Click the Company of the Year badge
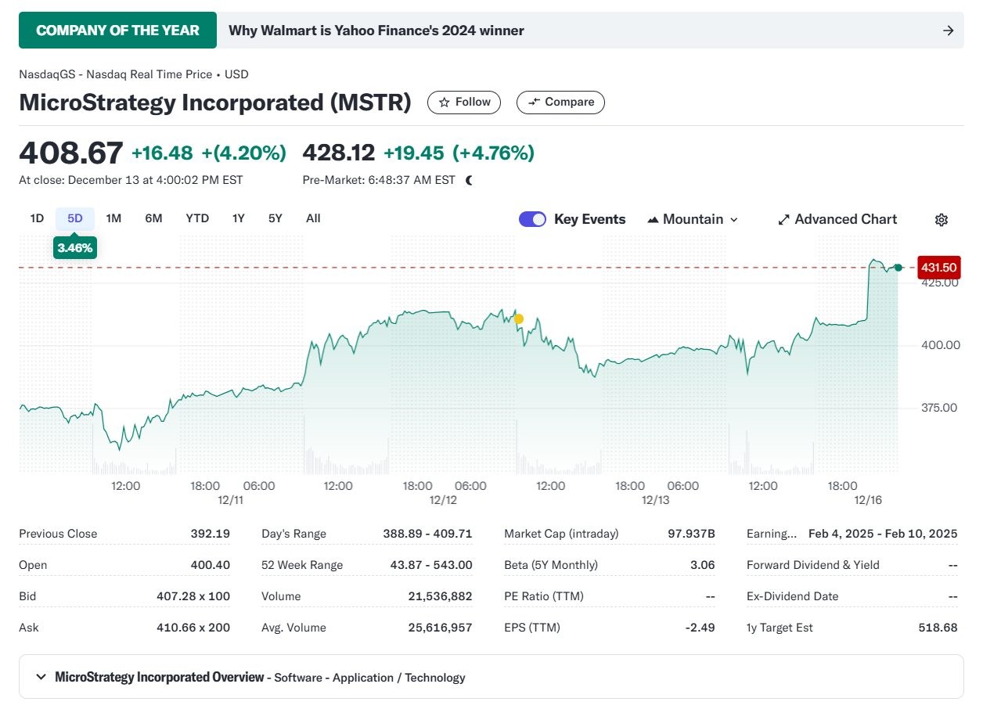The width and height of the screenshot is (983, 709). pos(117,31)
